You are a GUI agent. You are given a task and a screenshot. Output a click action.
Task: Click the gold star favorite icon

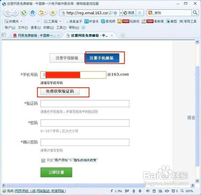click(x=53, y=13)
